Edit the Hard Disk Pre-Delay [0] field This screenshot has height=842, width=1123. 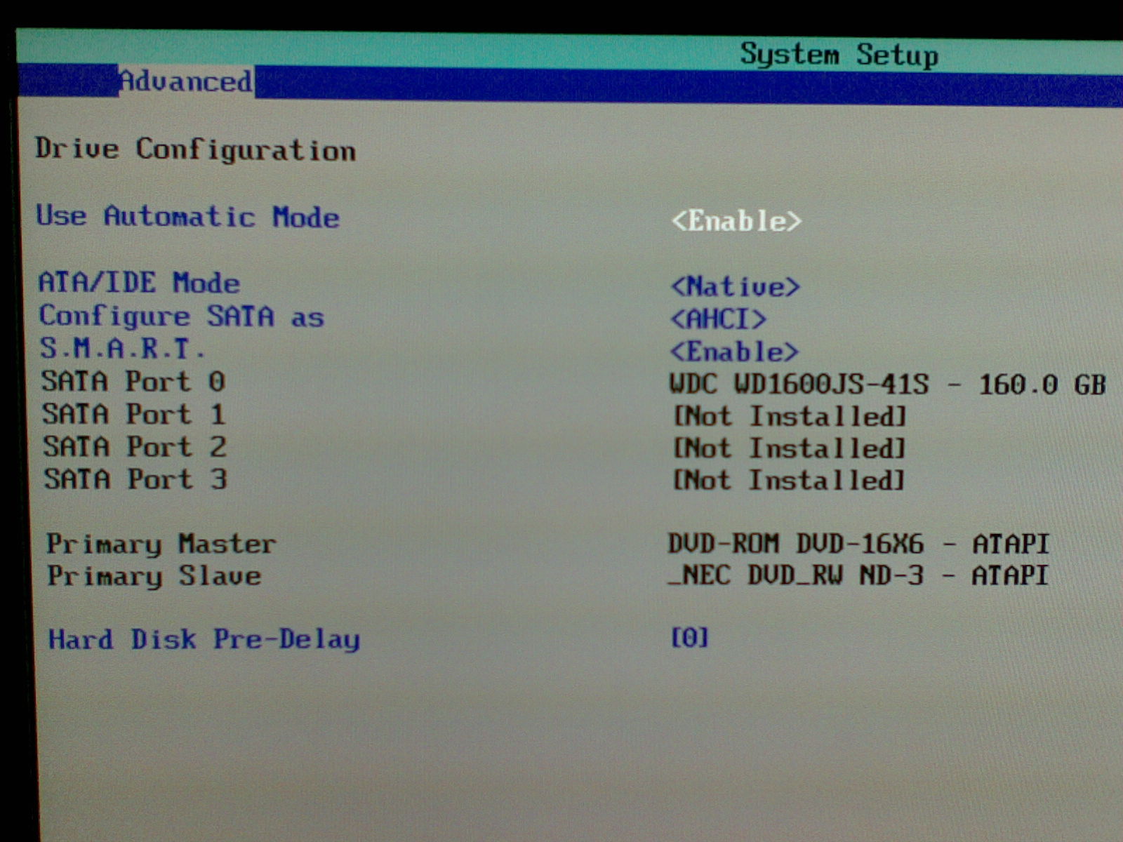[x=690, y=637]
